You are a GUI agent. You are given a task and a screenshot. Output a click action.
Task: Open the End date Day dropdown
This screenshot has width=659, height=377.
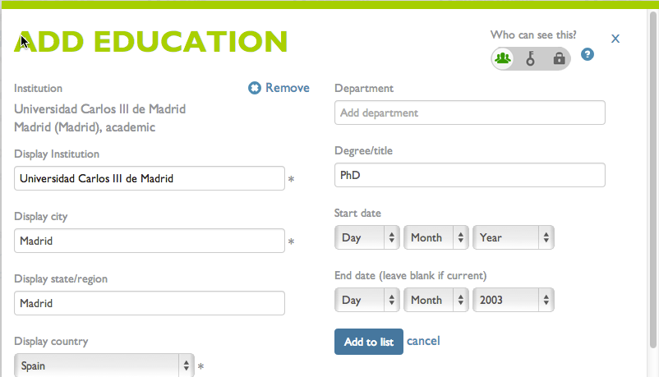coord(367,300)
